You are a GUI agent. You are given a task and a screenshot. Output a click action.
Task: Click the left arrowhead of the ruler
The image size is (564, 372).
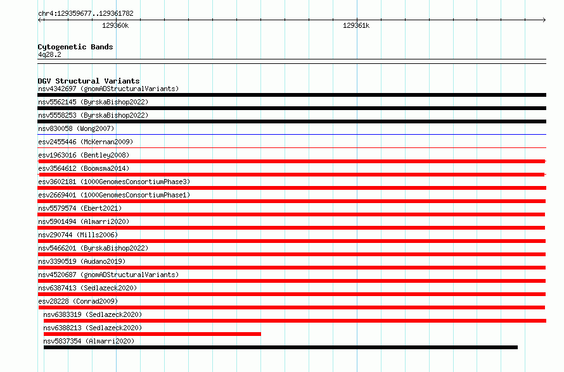(40, 20)
